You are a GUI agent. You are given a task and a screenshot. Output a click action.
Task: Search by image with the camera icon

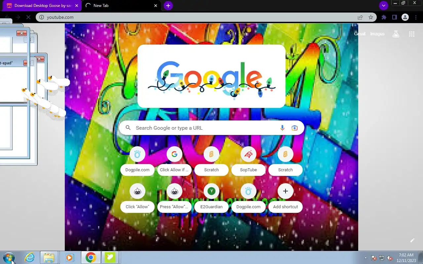tap(294, 128)
